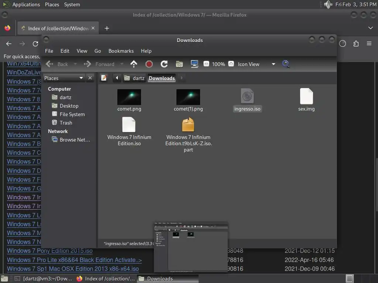Click 100% zoom level button
378x283 pixels.
(x=219, y=64)
